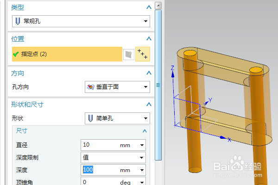Open the 深度限制 dropdown 值
Image resolution: width=278 pixels, height=185 pixels.
[113, 157]
